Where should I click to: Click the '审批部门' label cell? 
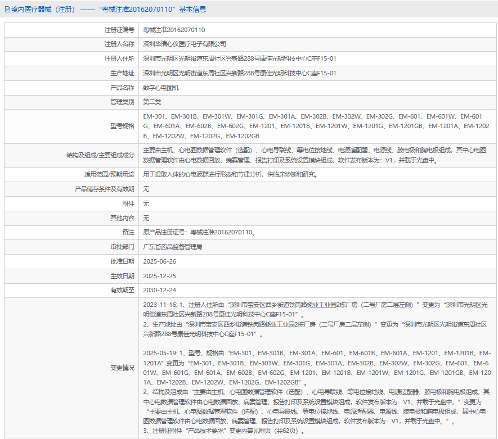pos(71,247)
